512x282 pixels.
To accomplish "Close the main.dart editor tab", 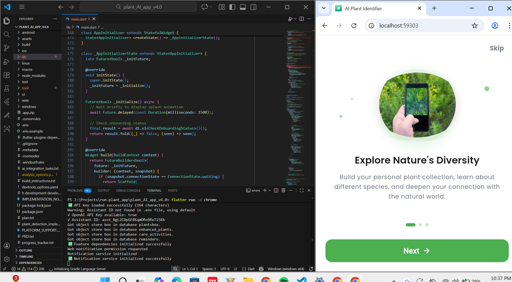I will (94, 19).
